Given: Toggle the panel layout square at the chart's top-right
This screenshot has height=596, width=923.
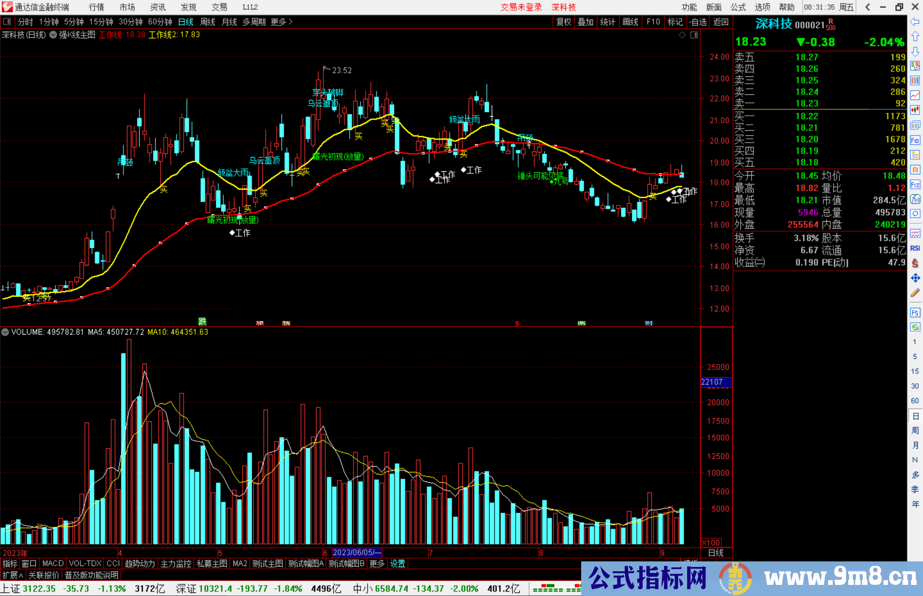Looking at the screenshot, I should tap(694, 35).
